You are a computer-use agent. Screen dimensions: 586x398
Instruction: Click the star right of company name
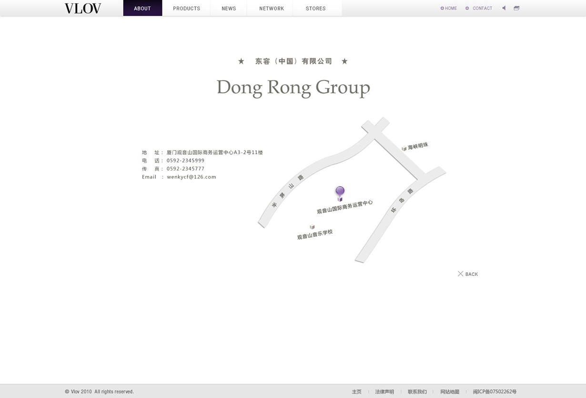[344, 61]
